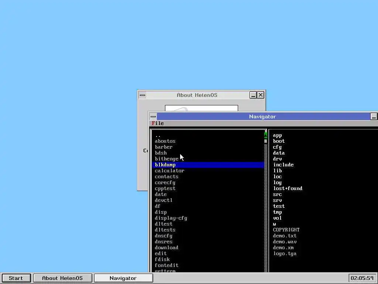Click the Start button on taskbar

(16, 278)
